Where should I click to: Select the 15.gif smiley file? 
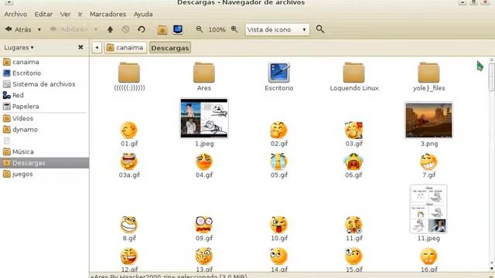pos(353,259)
